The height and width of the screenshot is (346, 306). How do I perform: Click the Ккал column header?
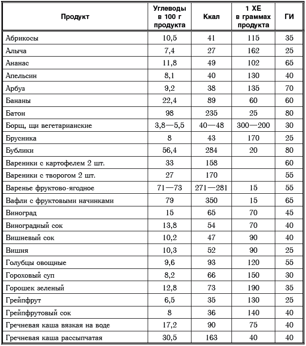tap(211, 17)
